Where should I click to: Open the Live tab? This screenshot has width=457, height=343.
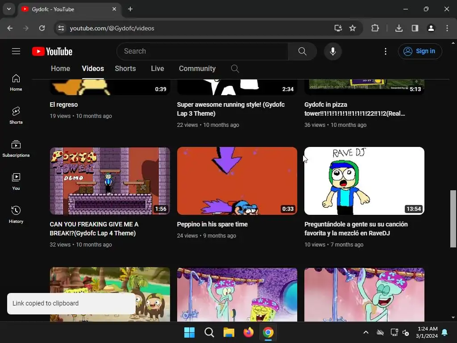(158, 68)
